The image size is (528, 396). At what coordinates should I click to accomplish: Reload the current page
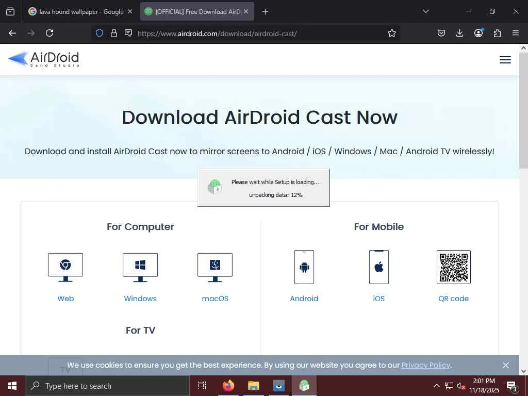coord(49,34)
